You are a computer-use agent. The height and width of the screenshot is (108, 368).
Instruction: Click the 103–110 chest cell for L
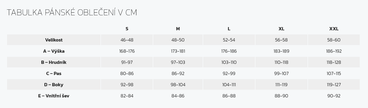(x=229, y=62)
